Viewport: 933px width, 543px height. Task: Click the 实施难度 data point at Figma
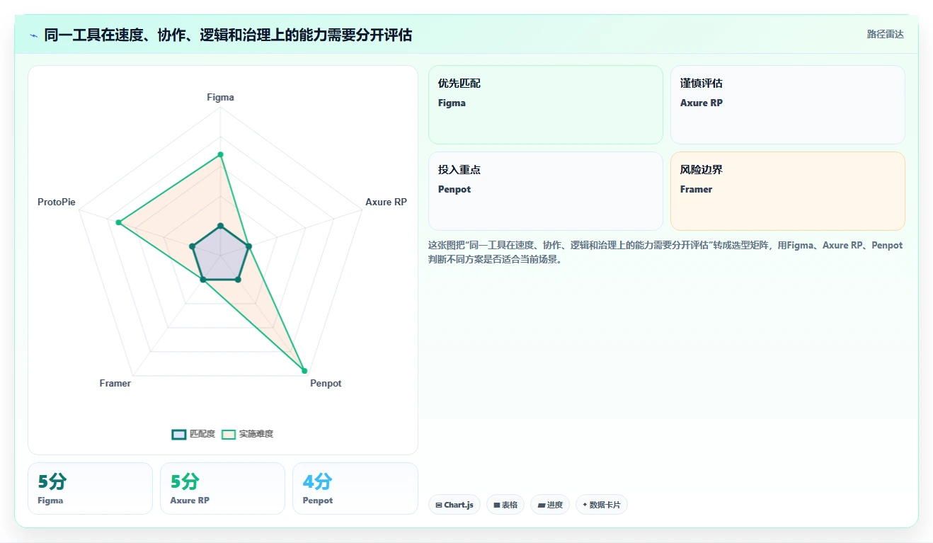pos(220,154)
